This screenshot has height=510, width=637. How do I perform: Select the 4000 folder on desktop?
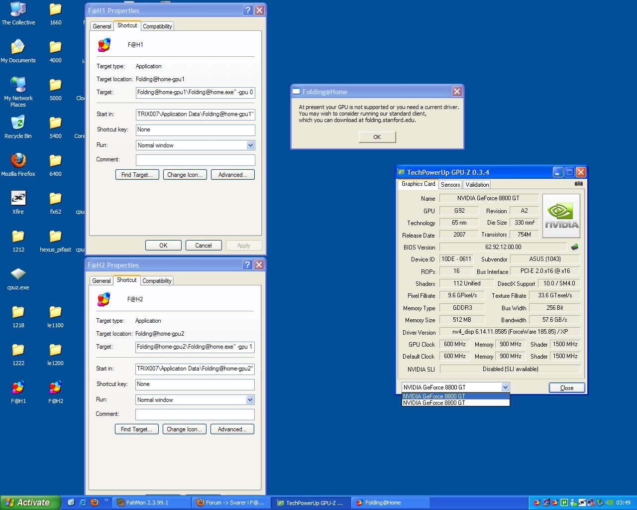click(56, 51)
